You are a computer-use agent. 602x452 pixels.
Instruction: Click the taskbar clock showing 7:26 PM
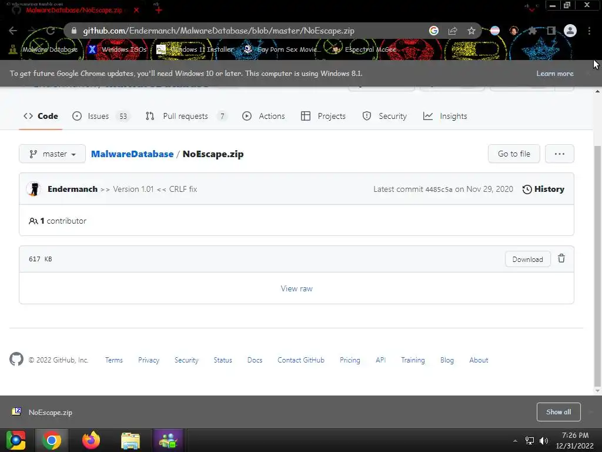575,440
